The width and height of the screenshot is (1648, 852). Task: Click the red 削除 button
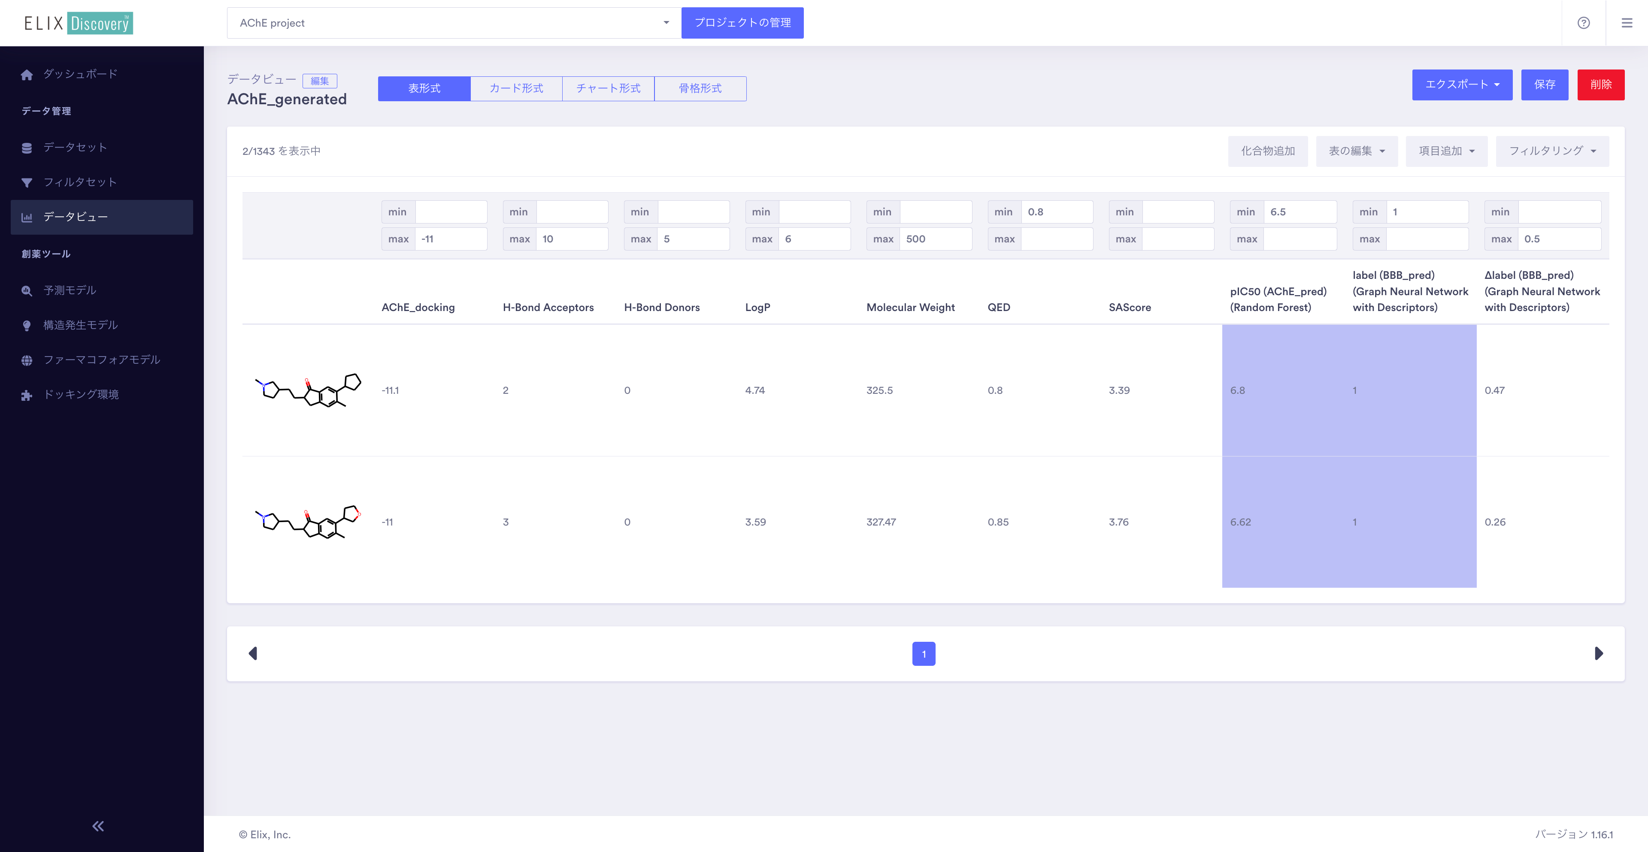[1601, 85]
